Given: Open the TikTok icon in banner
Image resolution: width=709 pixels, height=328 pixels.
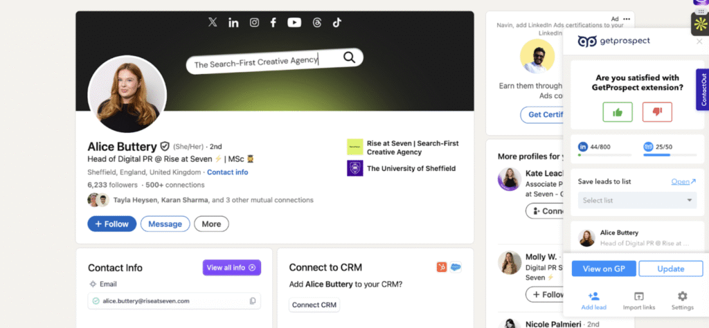Looking at the screenshot, I should [x=337, y=23].
